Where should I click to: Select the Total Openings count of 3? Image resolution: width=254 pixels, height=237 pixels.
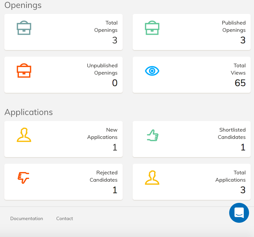[x=115, y=40]
